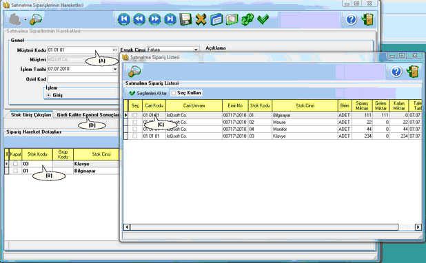The height and width of the screenshot is (263, 426).
Task: Click the Özel Kod input field
Action: click(83, 79)
